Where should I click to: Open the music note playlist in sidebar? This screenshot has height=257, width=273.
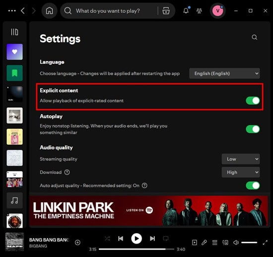tap(14, 200)
